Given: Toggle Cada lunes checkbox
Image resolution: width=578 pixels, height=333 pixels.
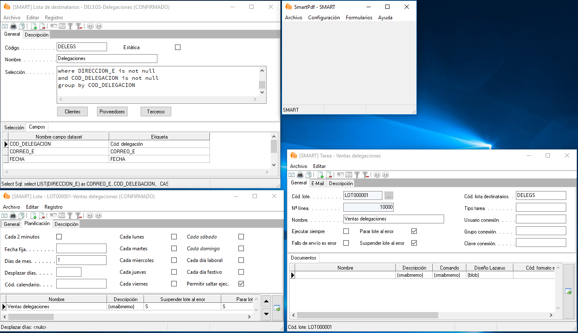Looking at the screenshot, I should point(174,237).
